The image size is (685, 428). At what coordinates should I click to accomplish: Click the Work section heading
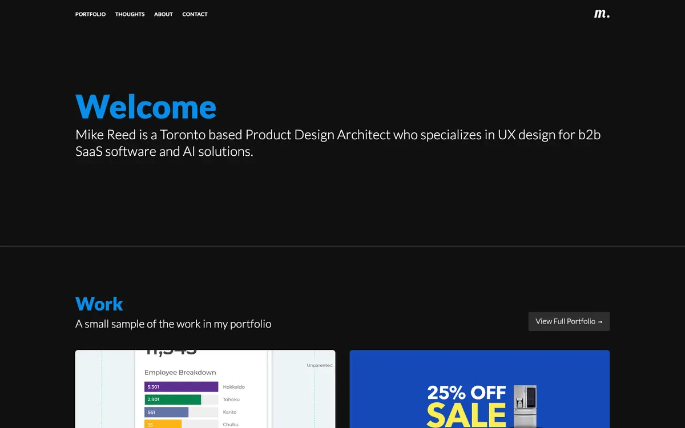pos(99,304)
